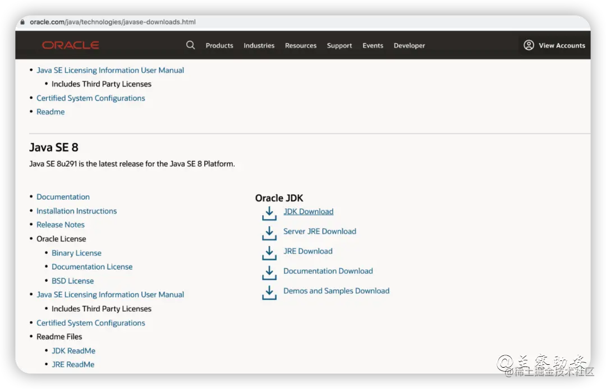Open the JDK ReadMe link
Image resolution: width=606 pixels, height=389 pixels.
[74, 351]
